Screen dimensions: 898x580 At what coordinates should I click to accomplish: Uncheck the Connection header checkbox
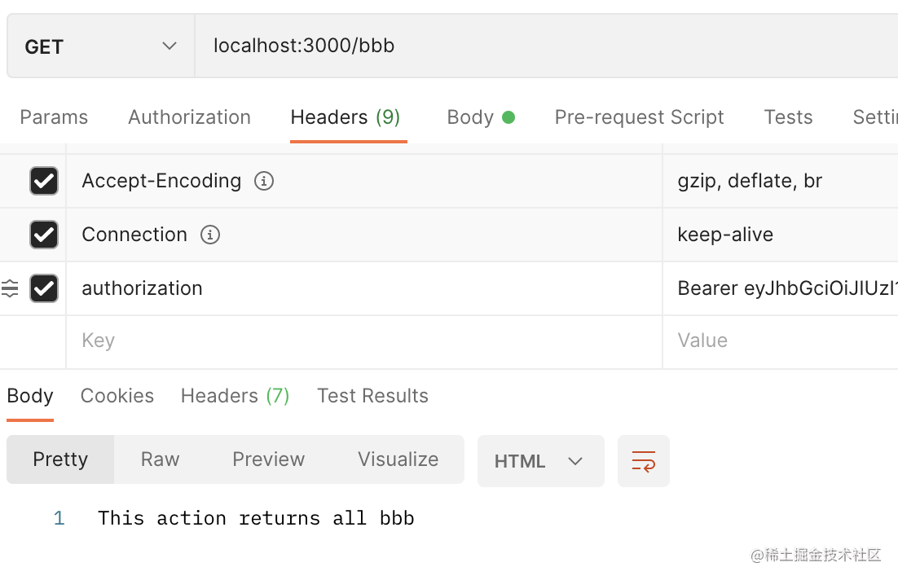(44, 235)
